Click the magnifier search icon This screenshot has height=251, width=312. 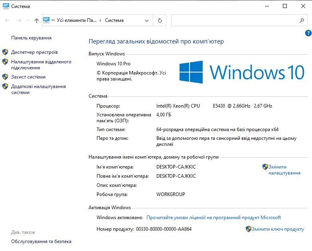302,20
